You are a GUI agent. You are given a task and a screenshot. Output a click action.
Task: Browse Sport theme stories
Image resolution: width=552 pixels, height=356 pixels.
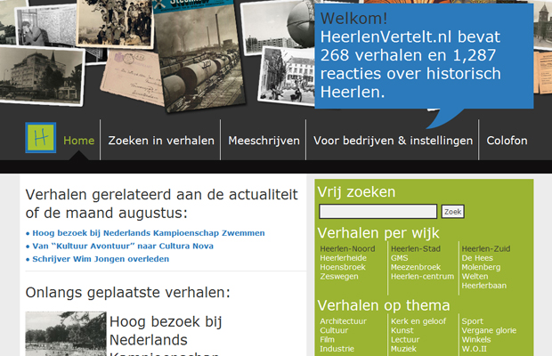tap(472, 321)
